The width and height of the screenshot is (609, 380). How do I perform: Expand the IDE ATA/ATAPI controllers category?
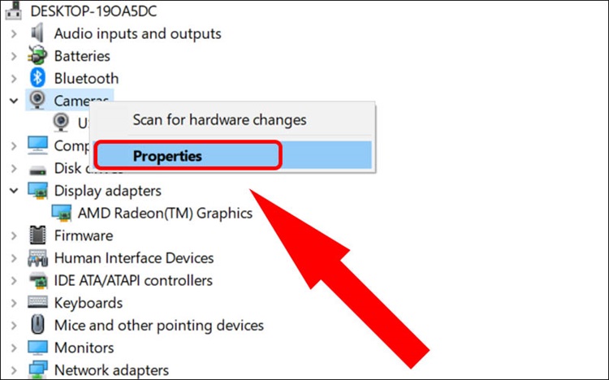(14, 280)
